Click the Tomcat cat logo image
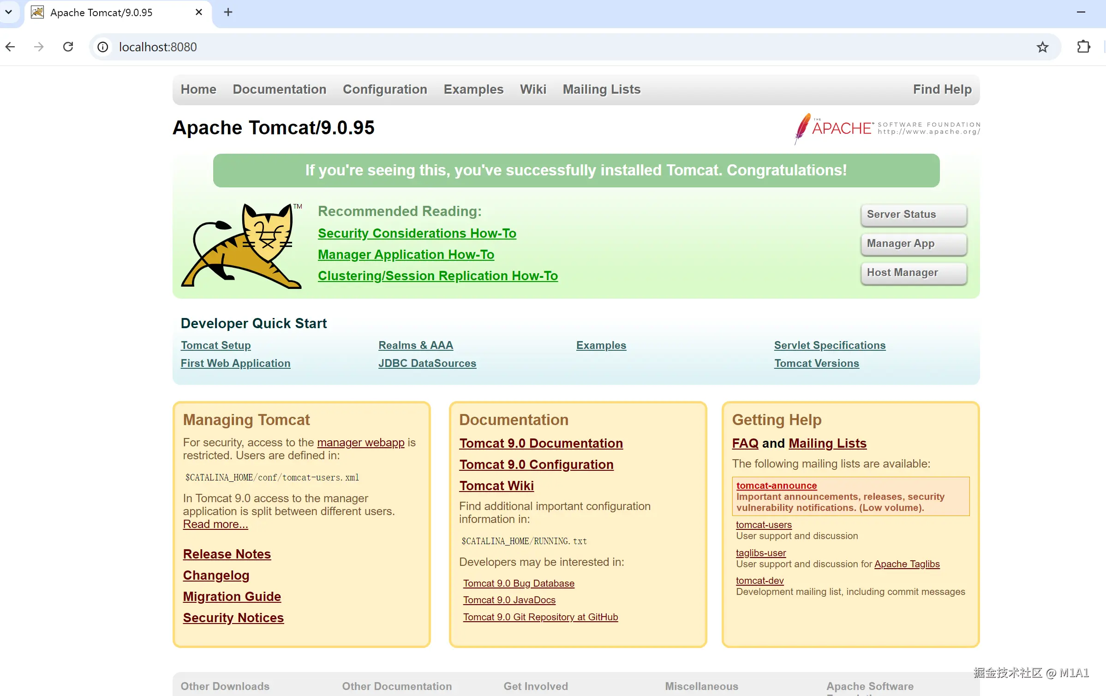The image size is (1106, 696). pos(242,246)
